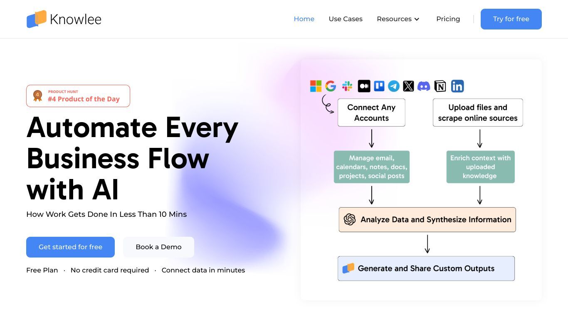The width and height of the screenshot is (568, 319).
Task: Click the Telegram logo icon
Action: coord(394,86)
